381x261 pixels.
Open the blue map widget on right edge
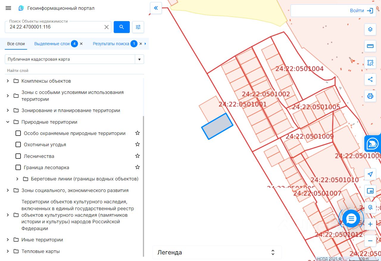point(373,144)
